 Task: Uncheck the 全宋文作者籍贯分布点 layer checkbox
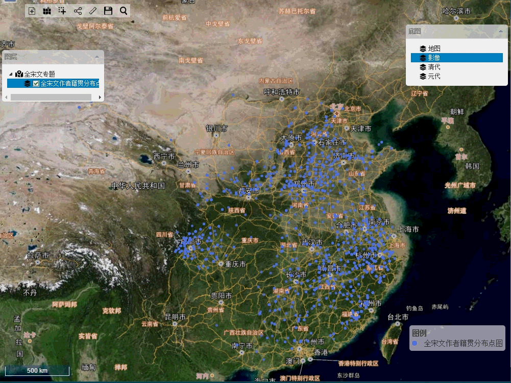point(36,84)
